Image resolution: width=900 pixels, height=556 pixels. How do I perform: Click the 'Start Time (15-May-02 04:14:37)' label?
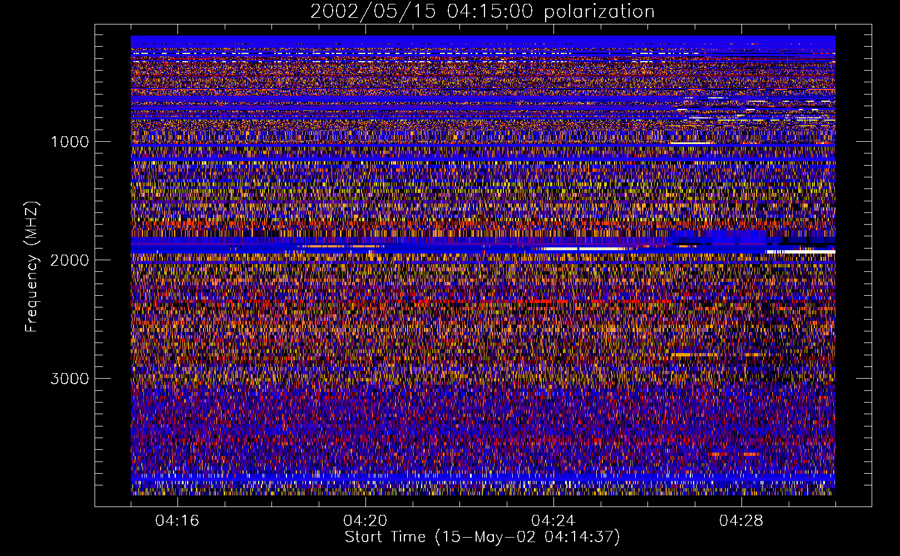[x=482, y=537]
